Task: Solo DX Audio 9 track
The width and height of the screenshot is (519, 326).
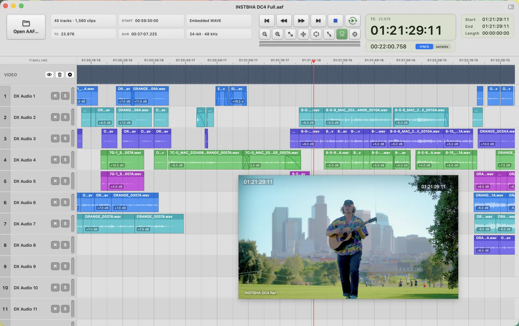Action: [x=65, y=266]
